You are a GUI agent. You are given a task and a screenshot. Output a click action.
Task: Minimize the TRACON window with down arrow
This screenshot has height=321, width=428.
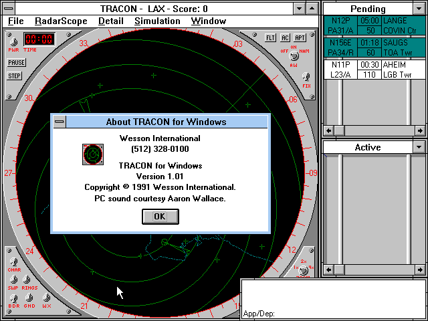(x=300, y=9)
